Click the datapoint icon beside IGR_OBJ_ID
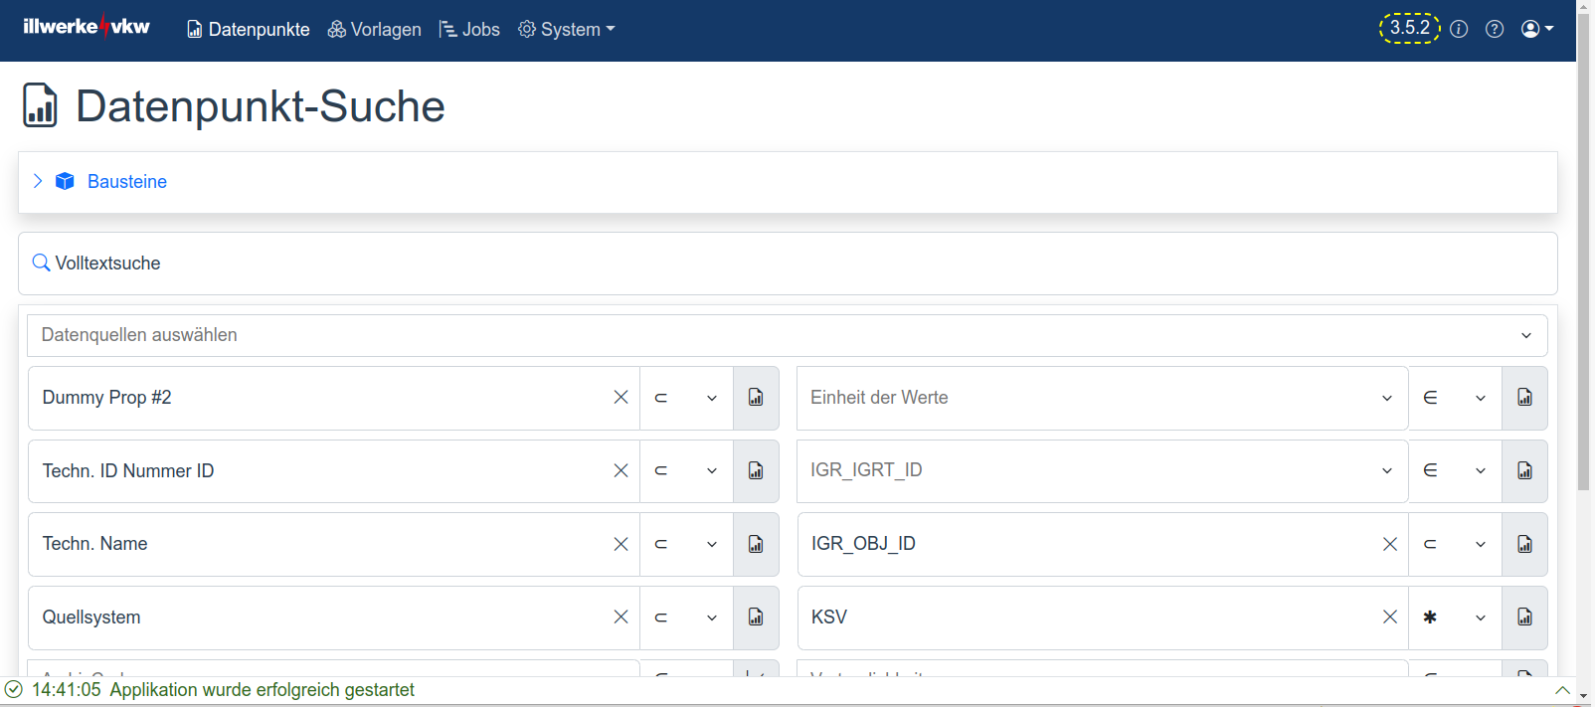Screen dimensions: 1595x707 click(1524, 544)
